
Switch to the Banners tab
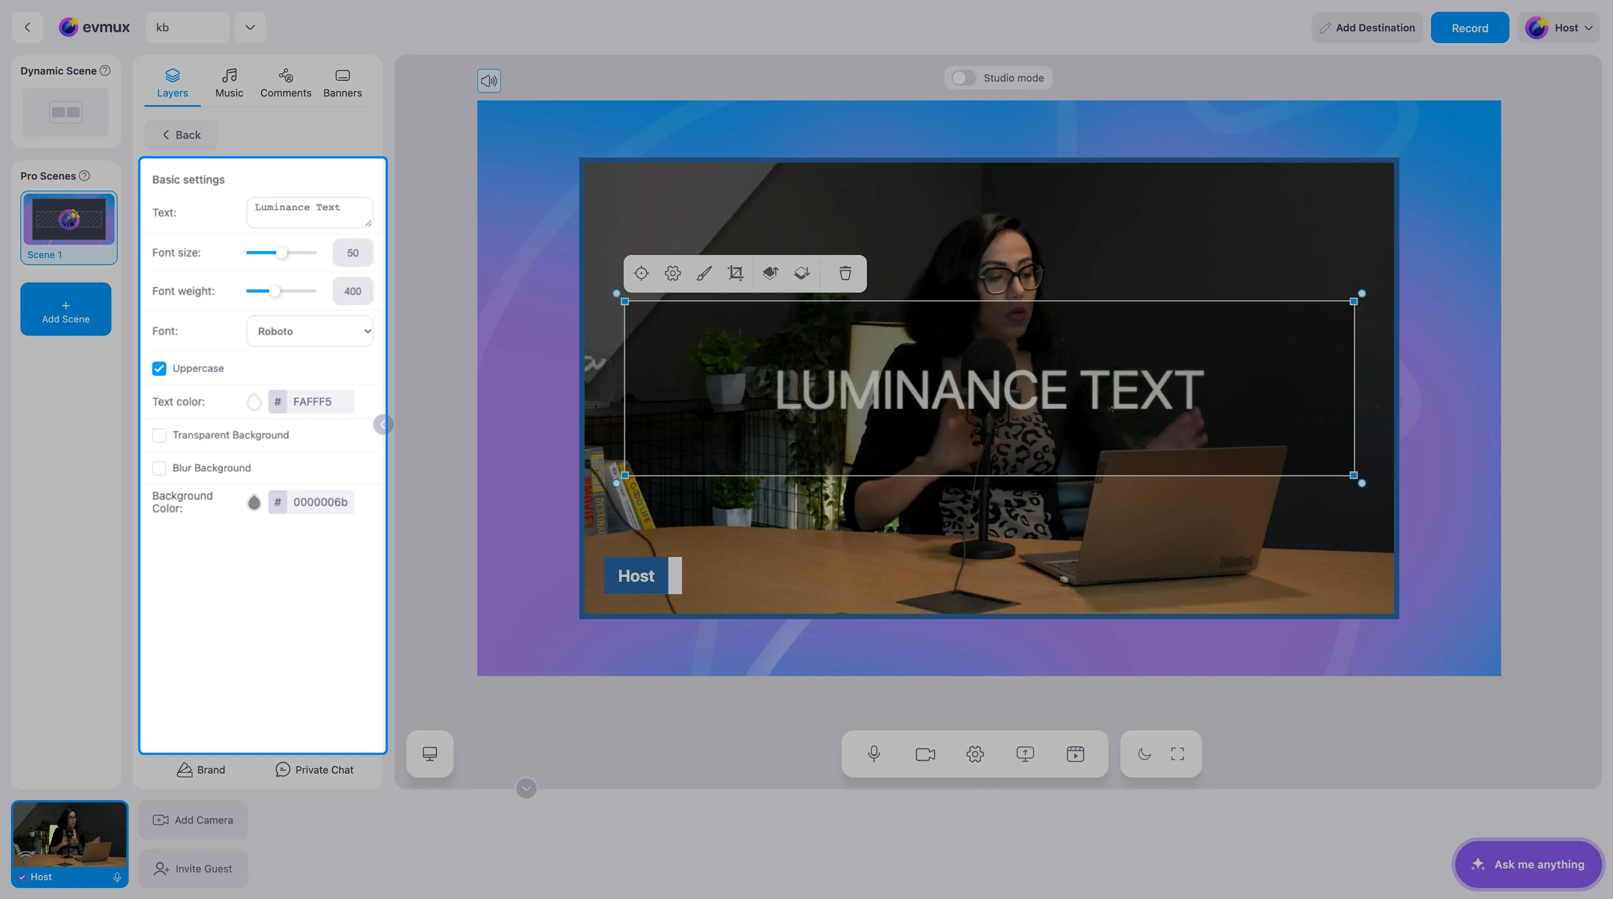(x=342, y=83)
